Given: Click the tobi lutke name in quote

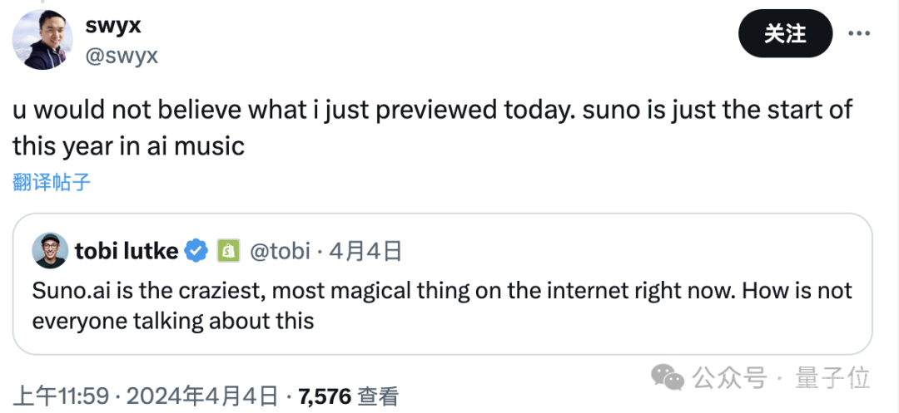Looking at the screenshot, I should click(126, 250).
